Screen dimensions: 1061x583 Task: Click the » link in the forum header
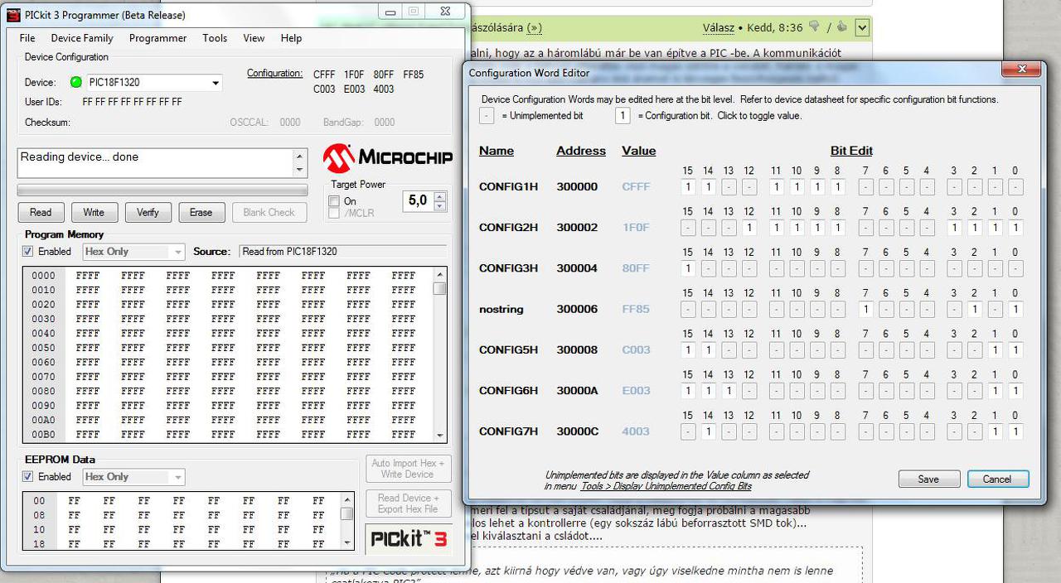[535, 27]
